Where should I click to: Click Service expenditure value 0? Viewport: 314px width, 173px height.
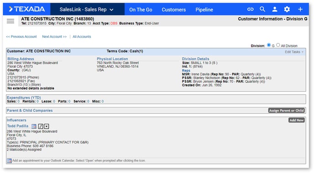[x=88, y=102]
